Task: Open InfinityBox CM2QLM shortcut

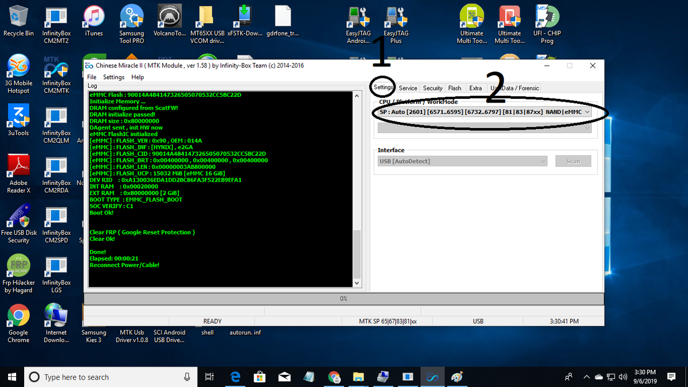Action: pyautogui.click(x=56, y=124)
